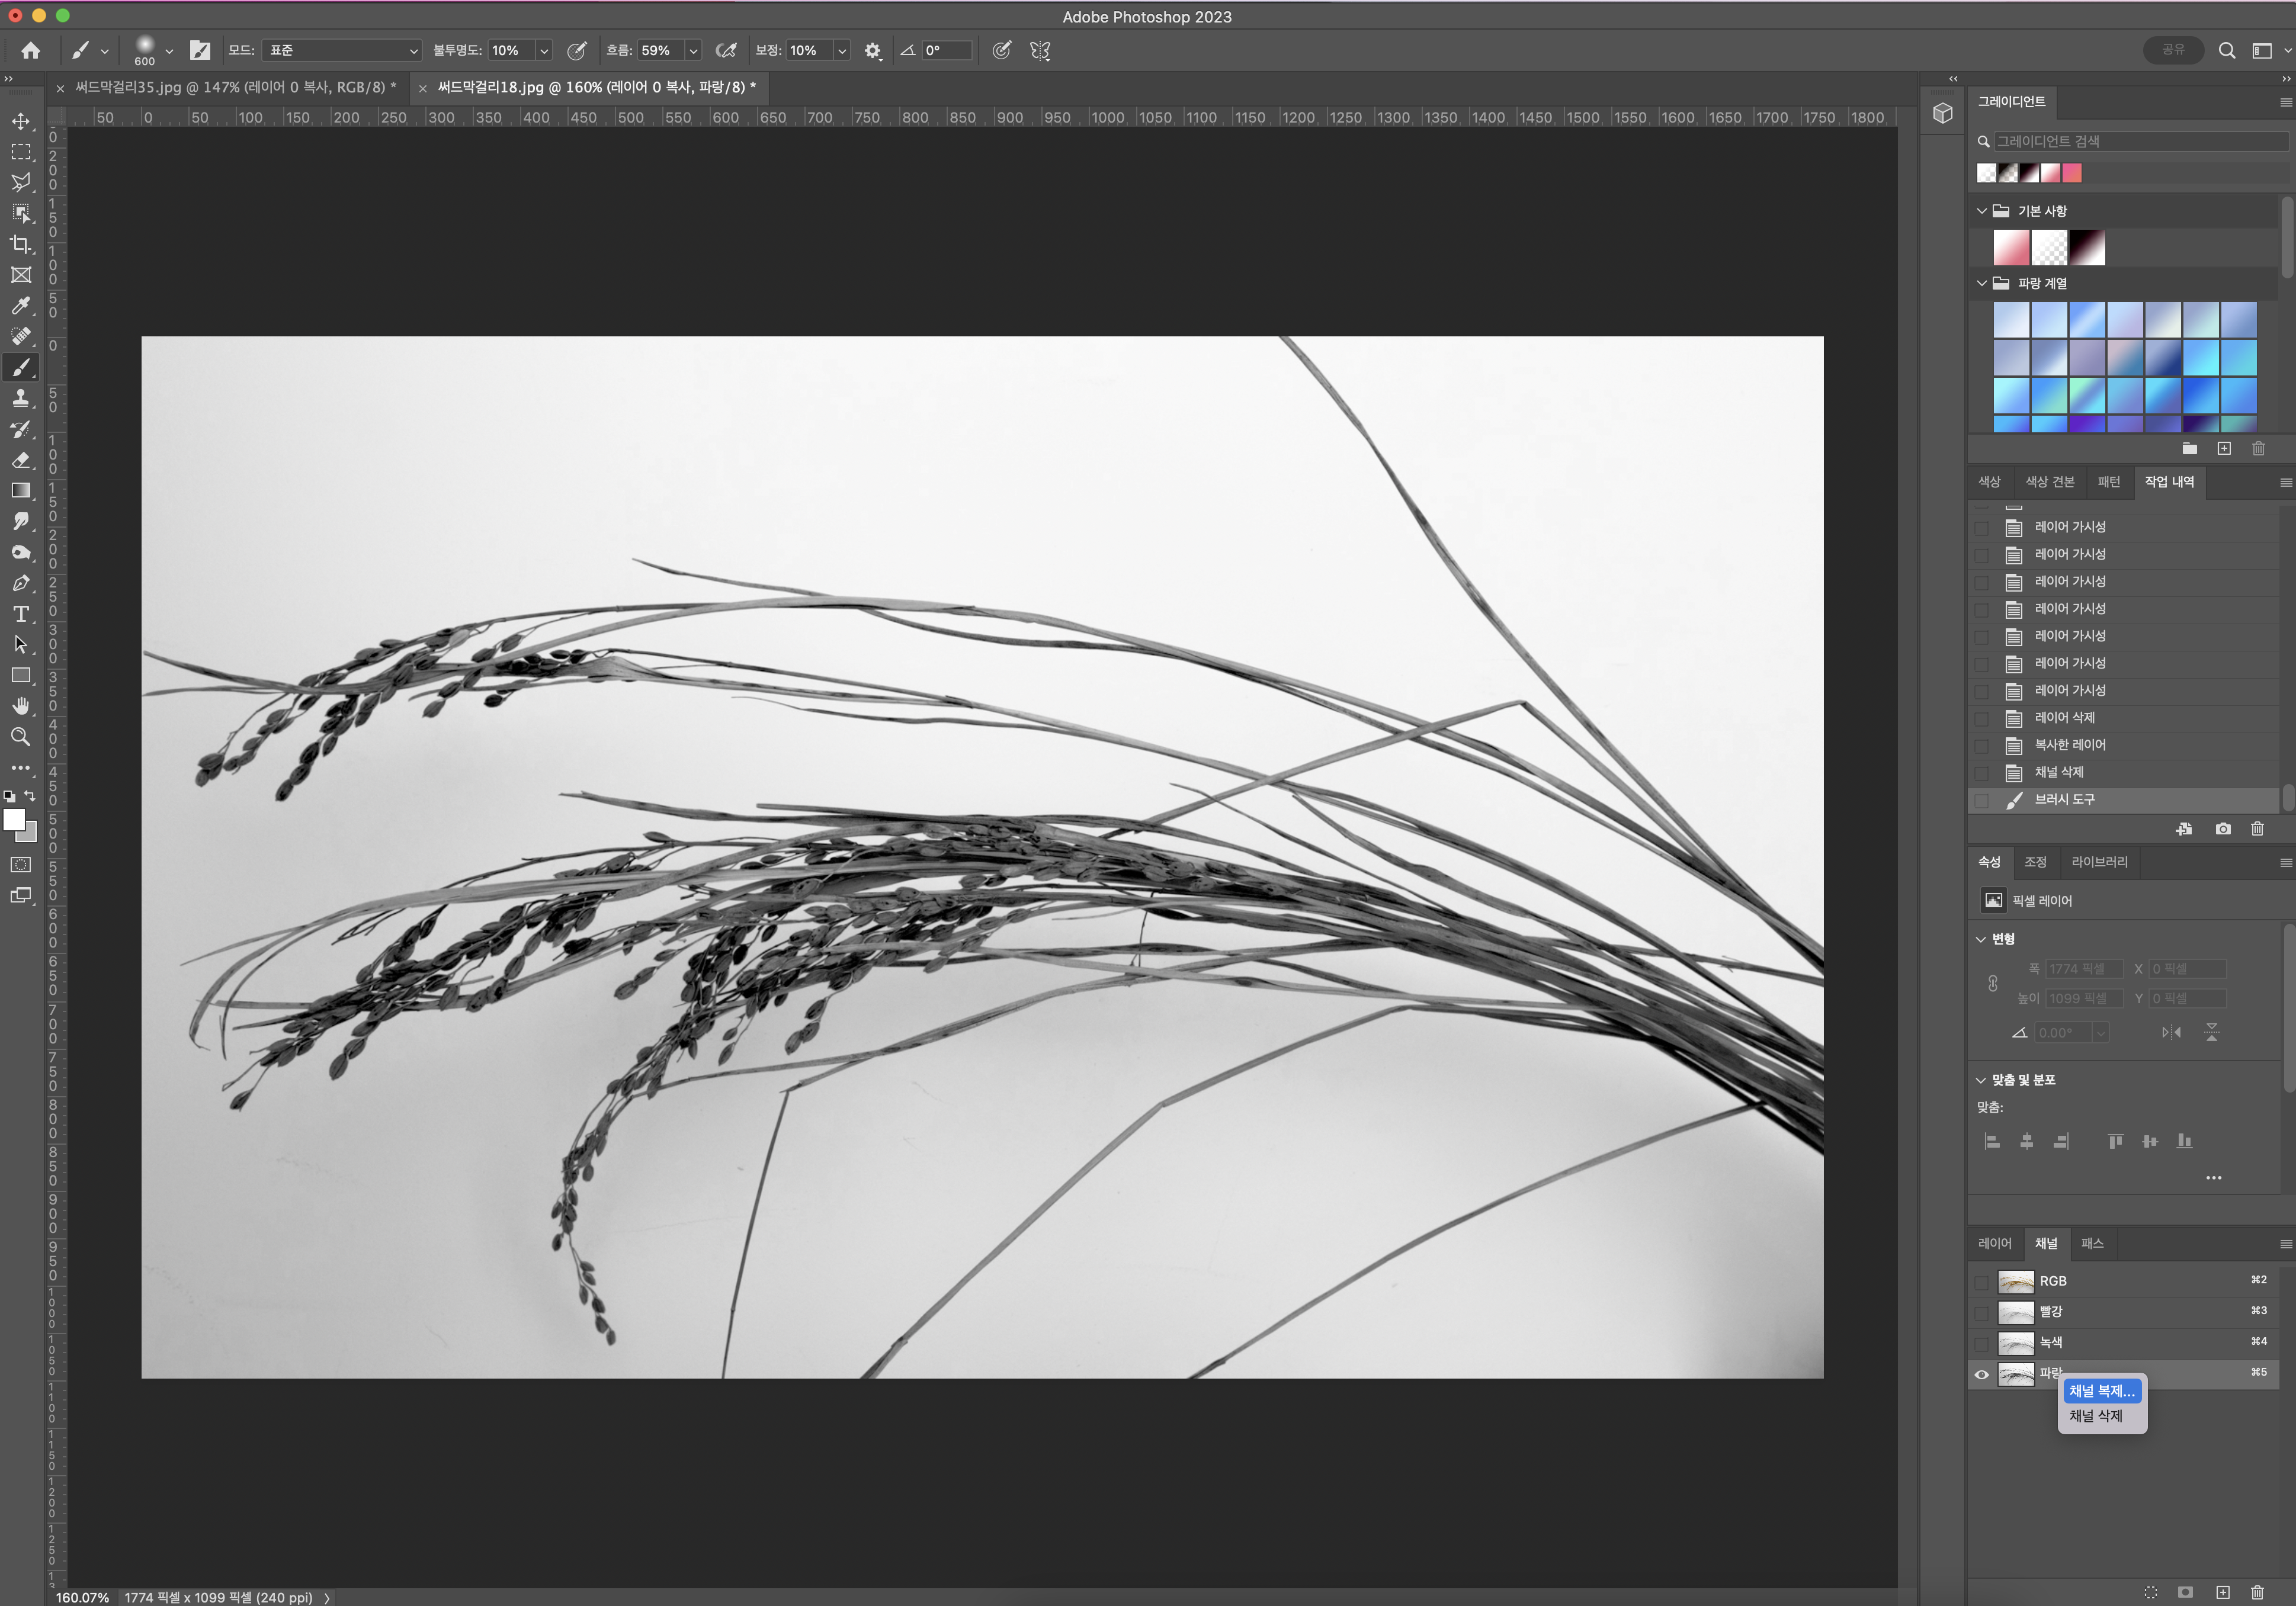
Task: Select the Object Selection tool
Action: coord(21,214)
